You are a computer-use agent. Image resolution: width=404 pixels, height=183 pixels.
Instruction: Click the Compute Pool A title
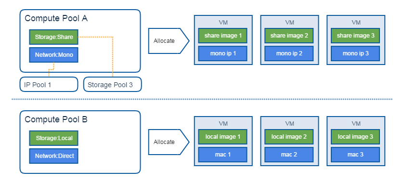pyautogui.click(x=56, y=19)
